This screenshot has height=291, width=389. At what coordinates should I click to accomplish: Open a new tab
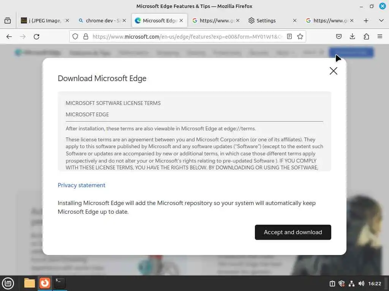366,20
